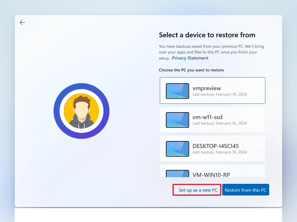This screenshot has height=222, width=297.
Task: Select the DESKTOP-I4SCI45 backup entry
Action: click(212, 148)
